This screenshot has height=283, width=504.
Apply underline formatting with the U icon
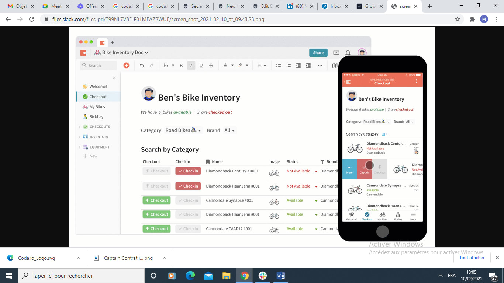pos(201,66)
